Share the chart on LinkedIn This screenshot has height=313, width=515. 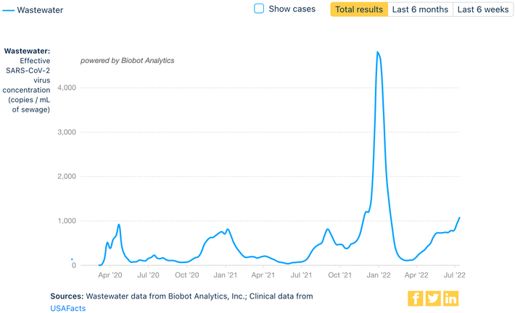point(450,298)
